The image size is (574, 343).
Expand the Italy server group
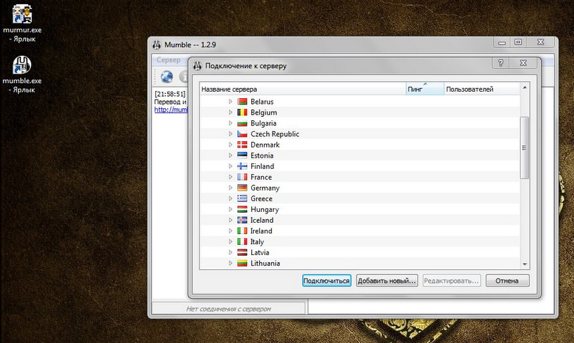230,241
